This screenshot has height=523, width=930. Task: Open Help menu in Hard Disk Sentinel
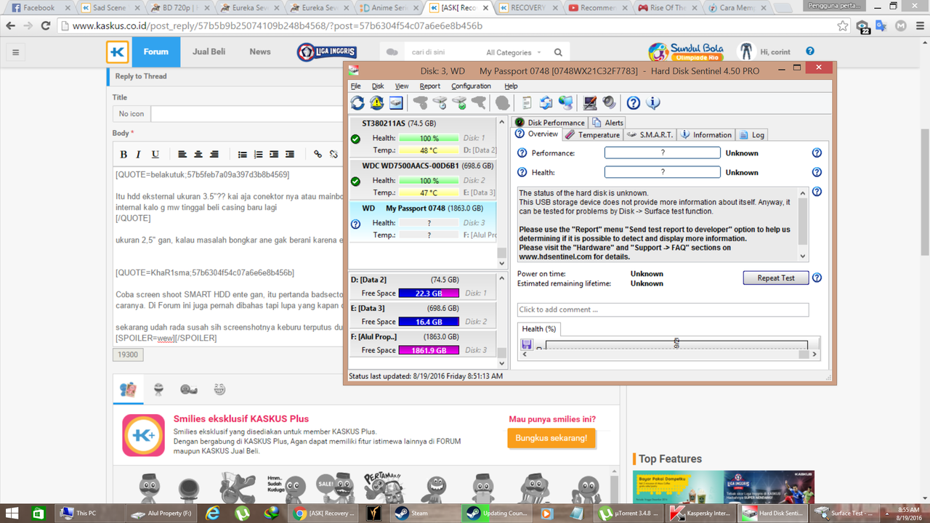point(511,86)
